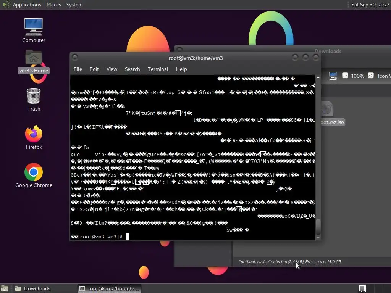Click the 100% zoom level in Downloads
The width and height of the screenshot is (391, 293).
(357, 76)
